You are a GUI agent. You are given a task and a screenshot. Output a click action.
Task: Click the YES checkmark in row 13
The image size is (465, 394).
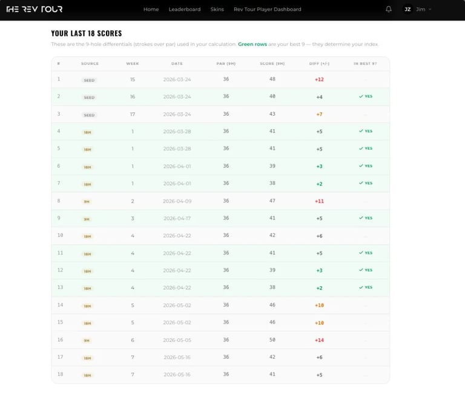pyautogui.click(x=365, y=287)
